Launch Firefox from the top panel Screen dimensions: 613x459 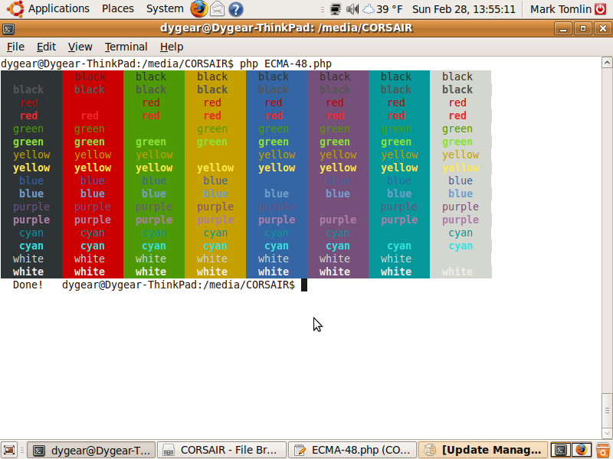click(198, 8)
